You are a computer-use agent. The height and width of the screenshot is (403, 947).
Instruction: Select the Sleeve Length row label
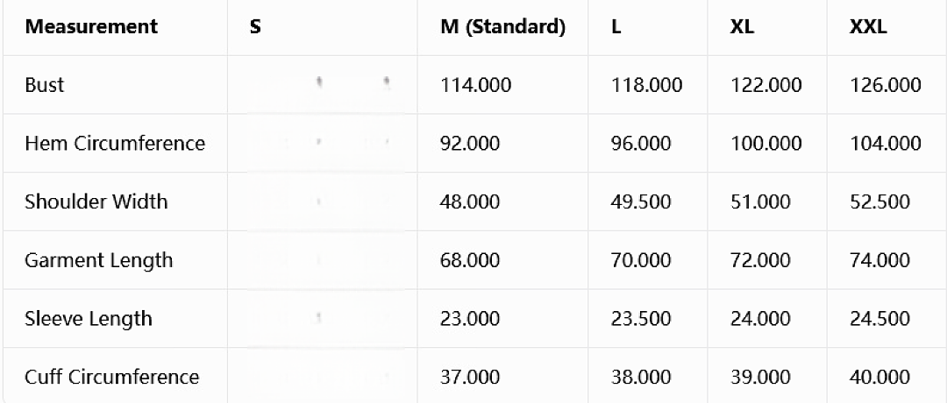coord(89,319)
